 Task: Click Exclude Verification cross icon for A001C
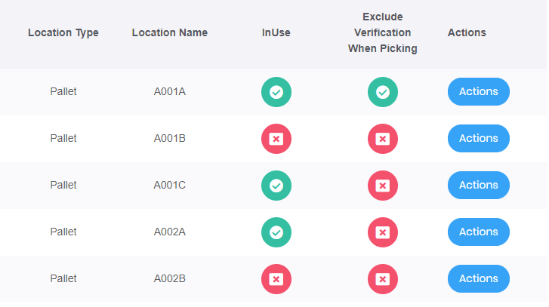click(x=383, y=186)
